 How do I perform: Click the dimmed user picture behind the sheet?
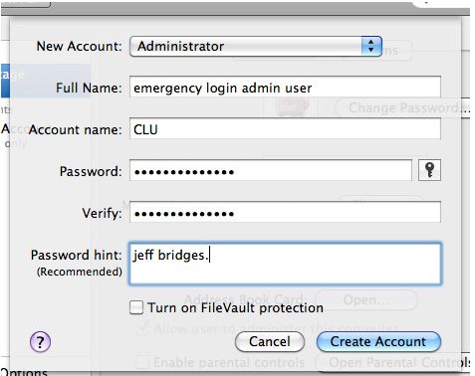pyautogui.click(x=291, y=107)
